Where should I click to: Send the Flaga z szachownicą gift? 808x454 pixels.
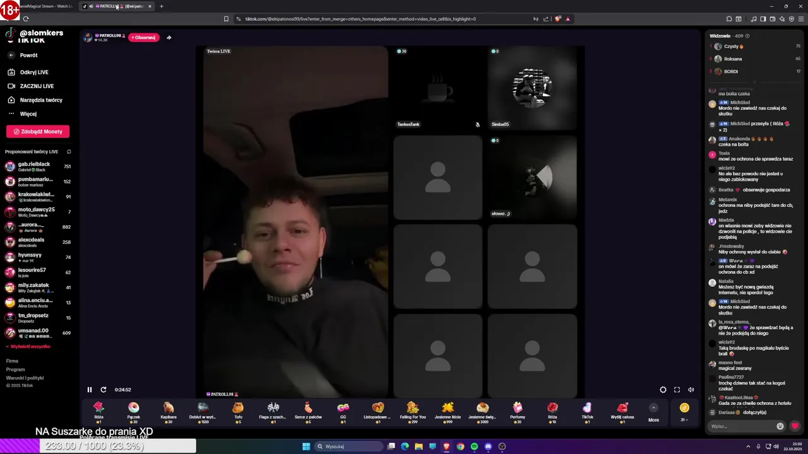click(273, 412)
